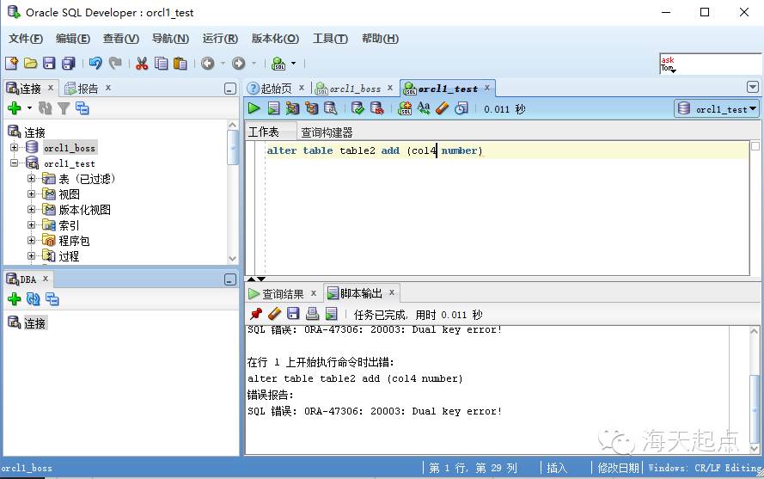Pin the script output with pushpin icon
This screenshot has width=764, height=479.
point(256,314)
